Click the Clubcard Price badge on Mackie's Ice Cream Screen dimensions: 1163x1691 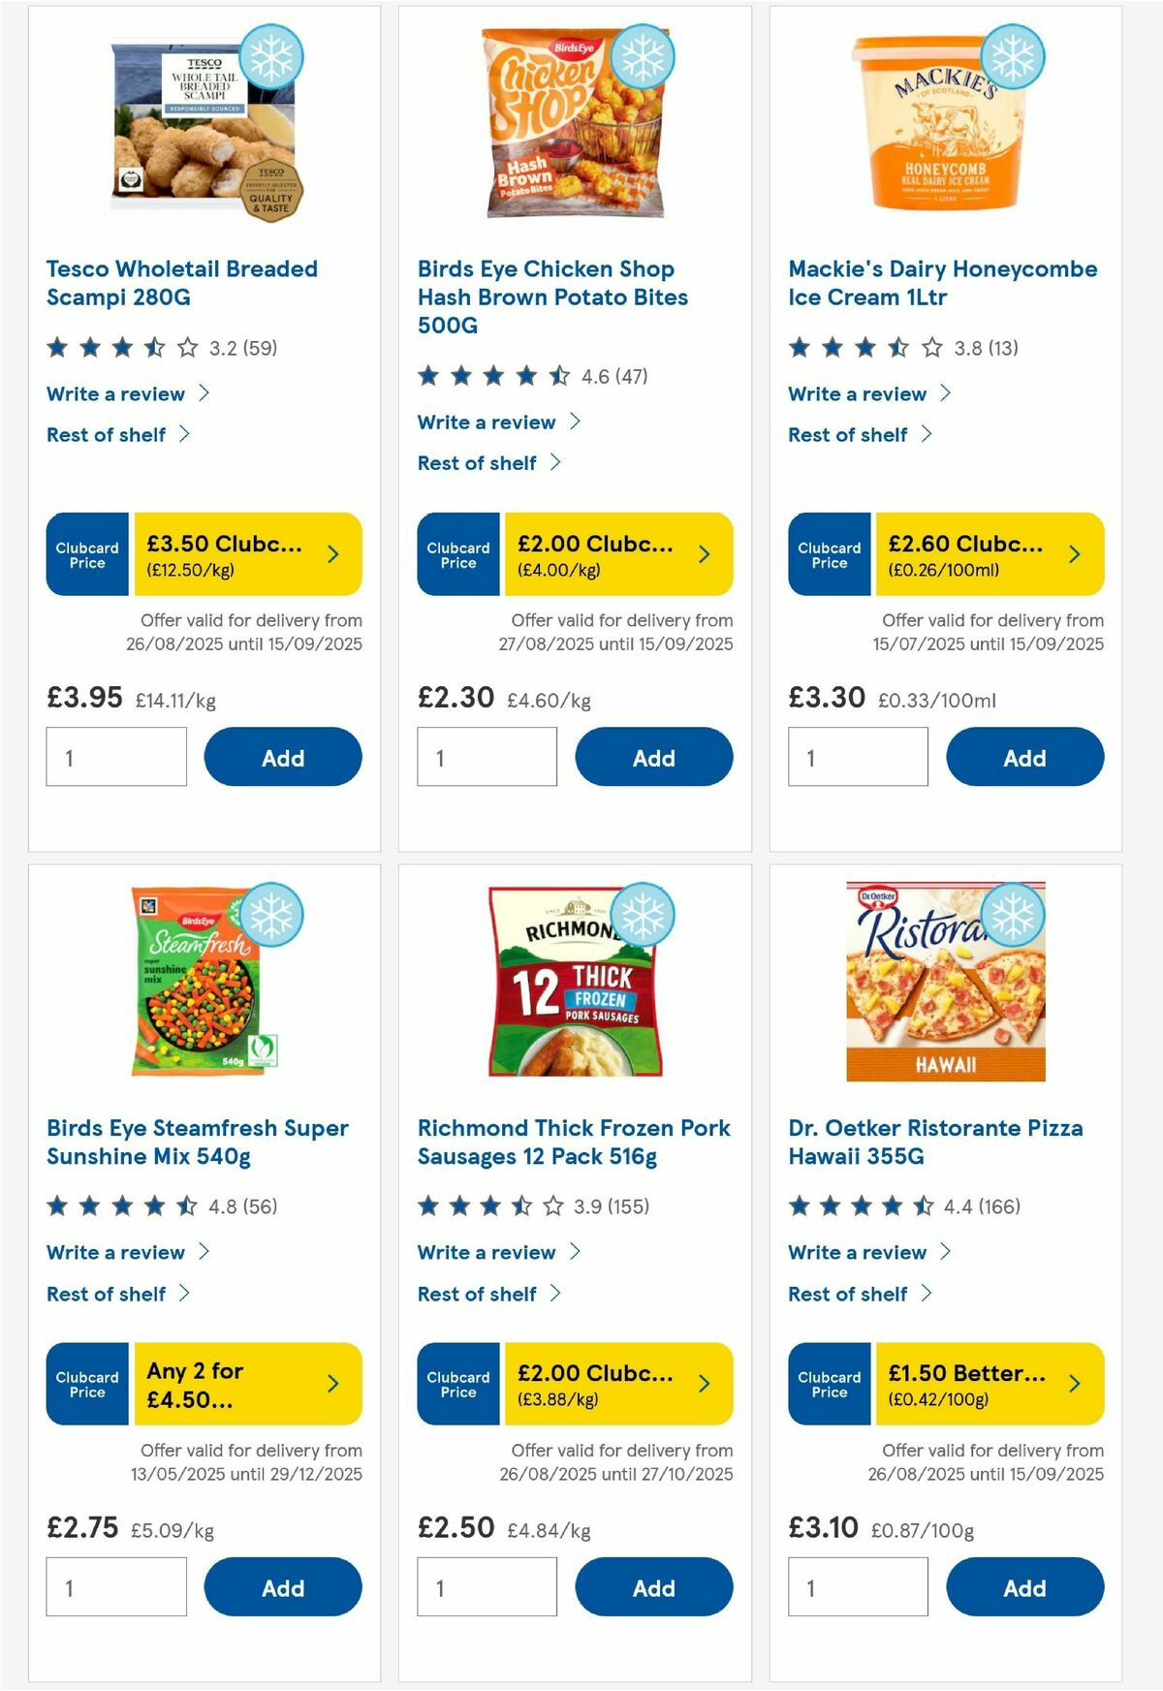(x=829, y=554)
